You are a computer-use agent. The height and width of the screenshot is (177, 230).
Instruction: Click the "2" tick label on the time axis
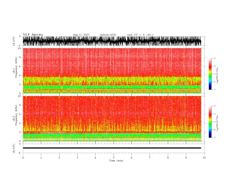[x=59, y=158]
